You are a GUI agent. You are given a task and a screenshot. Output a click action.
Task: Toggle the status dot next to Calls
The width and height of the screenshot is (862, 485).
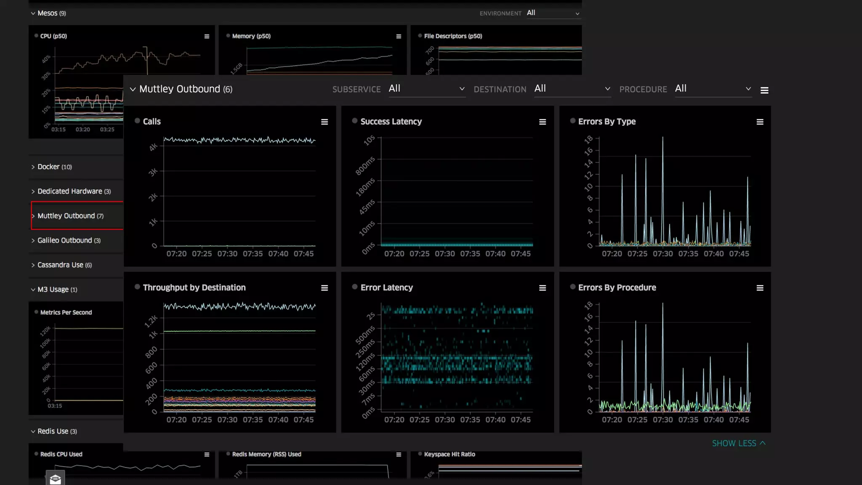137,121
